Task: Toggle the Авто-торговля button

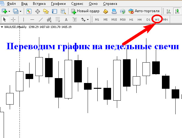Action: [144, 11]
